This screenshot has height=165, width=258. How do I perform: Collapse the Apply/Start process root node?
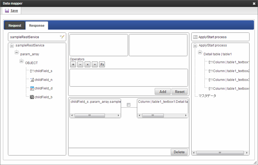pyautogui.click(x=195, y=46)
